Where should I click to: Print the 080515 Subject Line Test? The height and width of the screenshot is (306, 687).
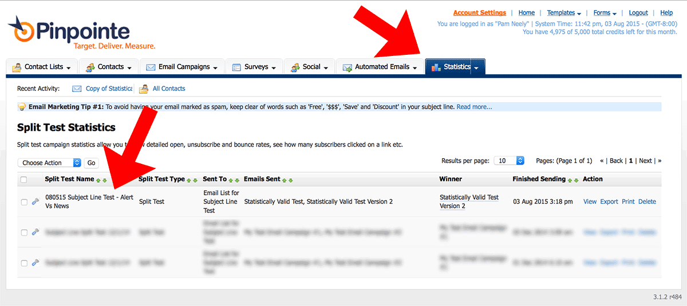(628, 202)
